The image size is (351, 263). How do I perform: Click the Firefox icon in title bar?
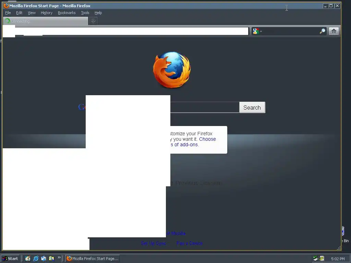click(6, 5)
